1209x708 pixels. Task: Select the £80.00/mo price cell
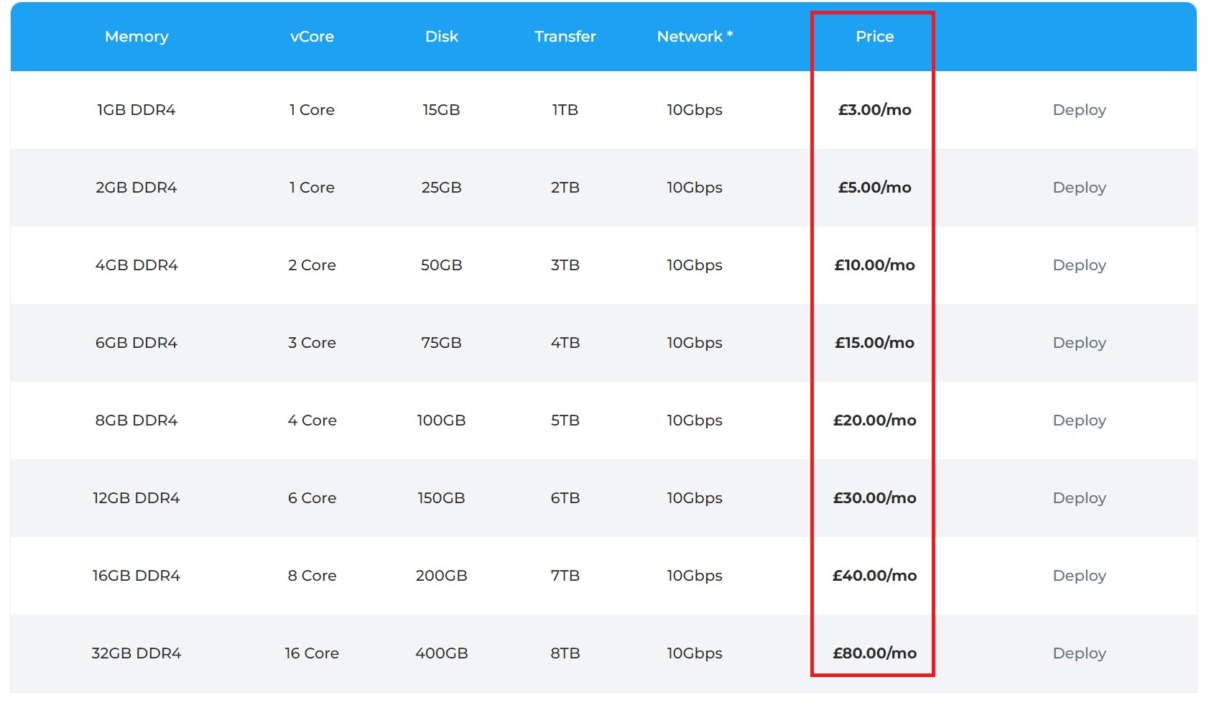[x=873, y=653]
